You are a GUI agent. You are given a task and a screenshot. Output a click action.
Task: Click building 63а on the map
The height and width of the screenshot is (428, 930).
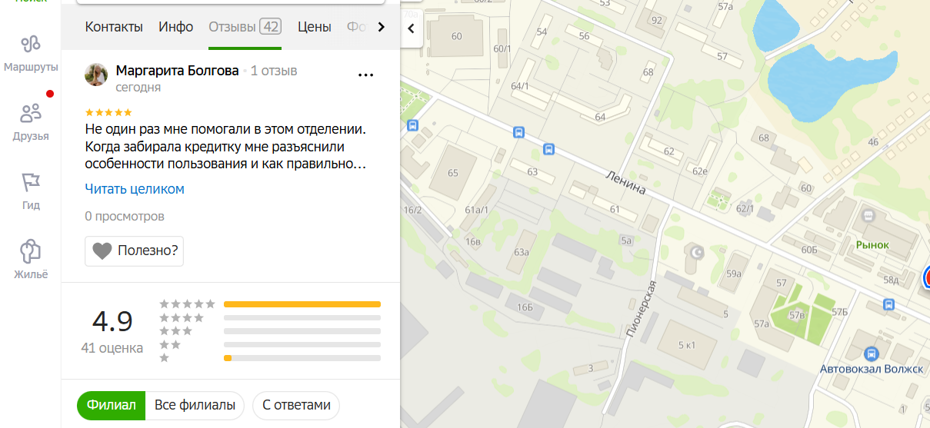(522, 251)
